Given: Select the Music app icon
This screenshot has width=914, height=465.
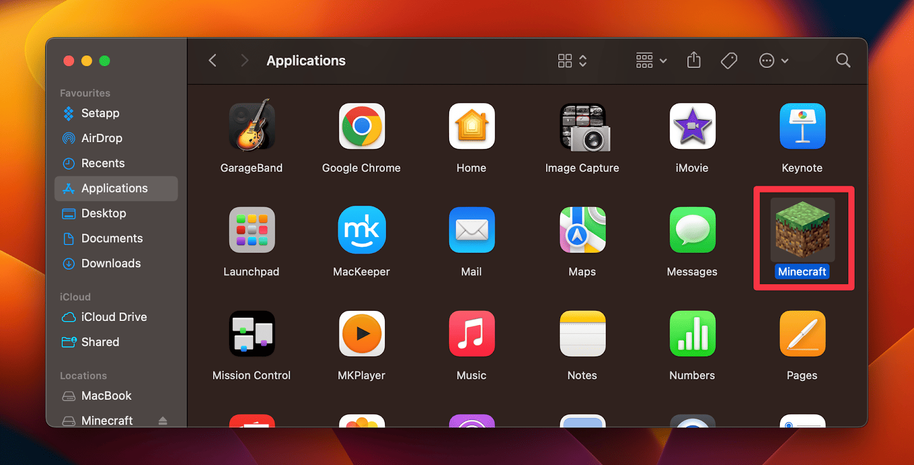Looking at the screenshot, I should point(472,334).
